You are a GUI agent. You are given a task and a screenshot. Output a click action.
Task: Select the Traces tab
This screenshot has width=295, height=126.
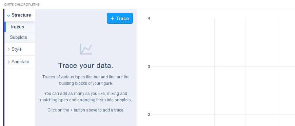click(x=20, y=27)
